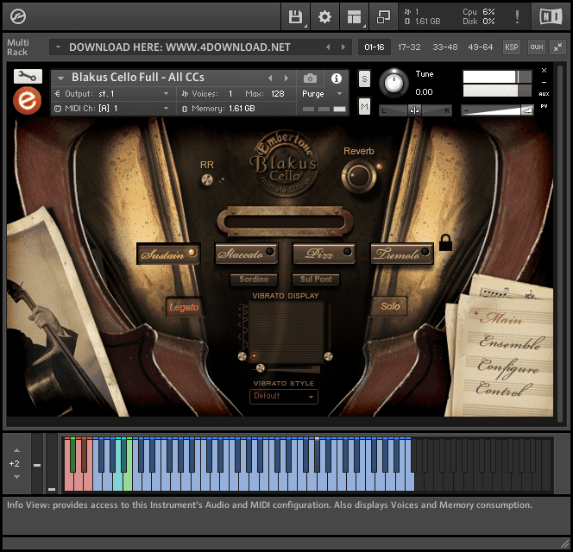Image resolution: width=573 pixels, height=552 pixels.
Task: Click the vibrato horizontal slider knob
Action: pyautogui.click(x=261, y=368)
